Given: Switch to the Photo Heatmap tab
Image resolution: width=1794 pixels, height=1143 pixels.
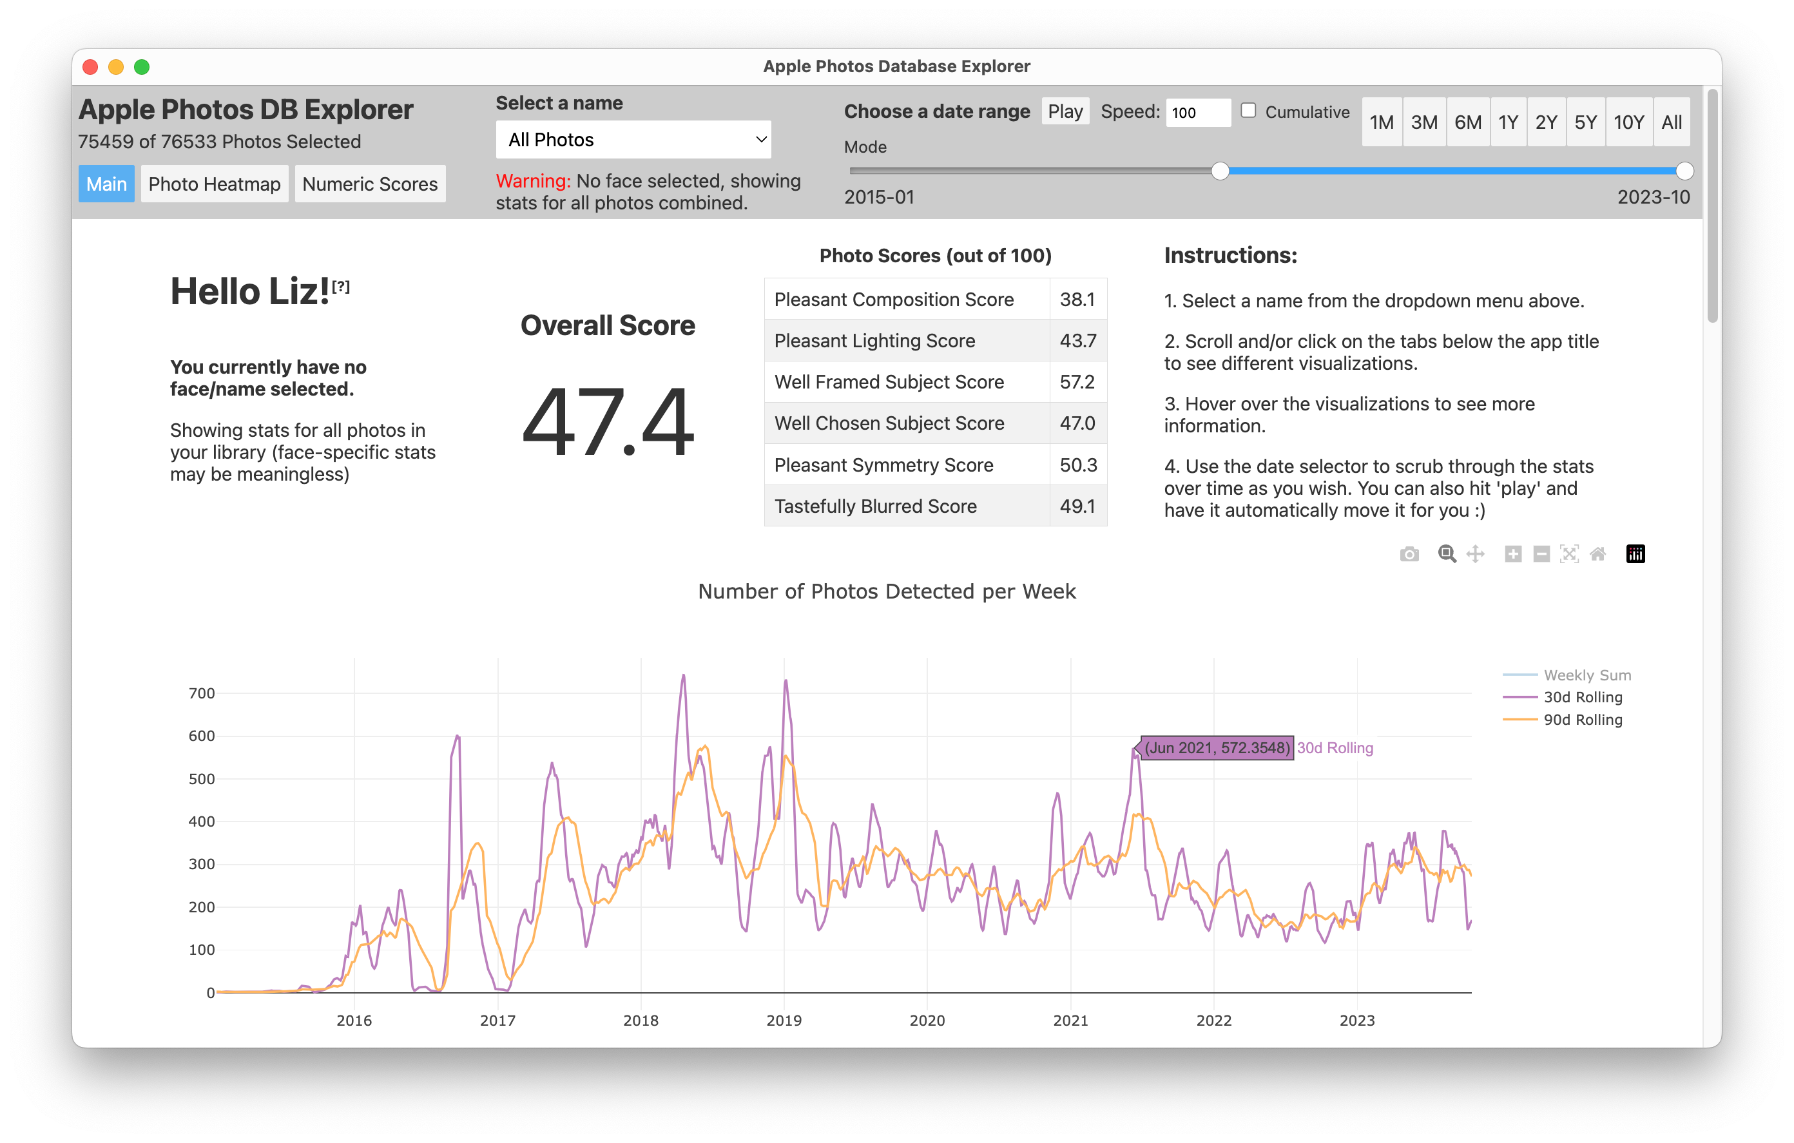Looking at the screenshot, I should click(215, 184).
